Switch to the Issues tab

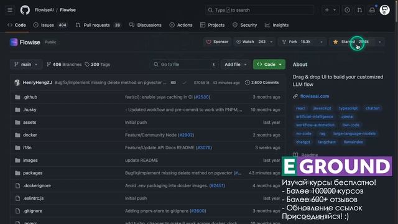[x=50, y=25]
